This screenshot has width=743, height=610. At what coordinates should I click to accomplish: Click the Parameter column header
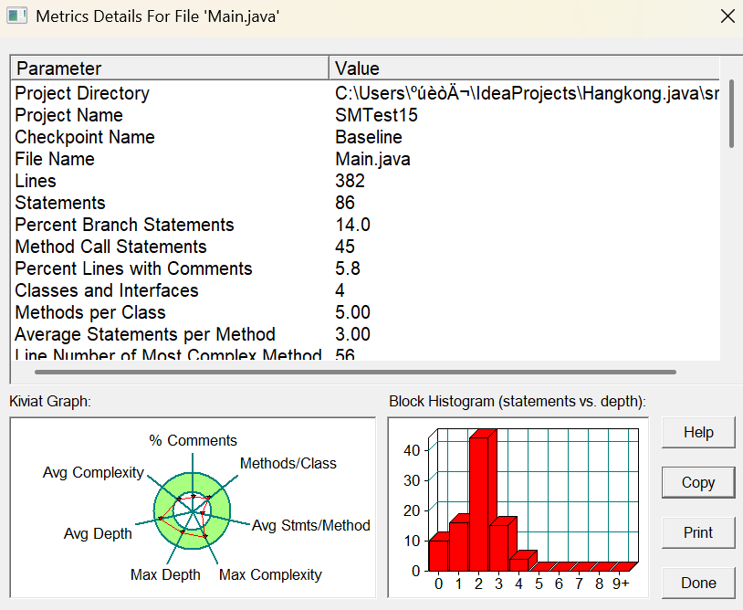pyautogui.click(x=170, y=68)
